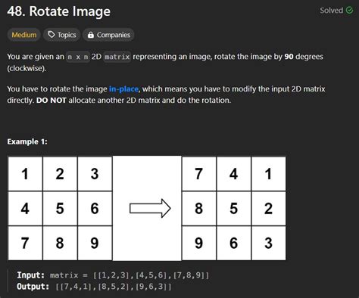Viewport: 359px width, 298px height.
Task: Click the arrow in the example diagram
Action: coord(150,208)
